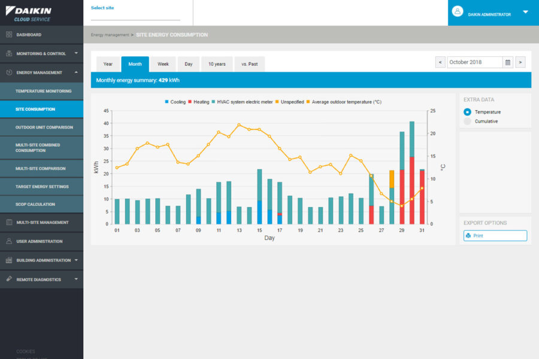Switch to the Year tab
539x359 pixels.
coord(108,64)
